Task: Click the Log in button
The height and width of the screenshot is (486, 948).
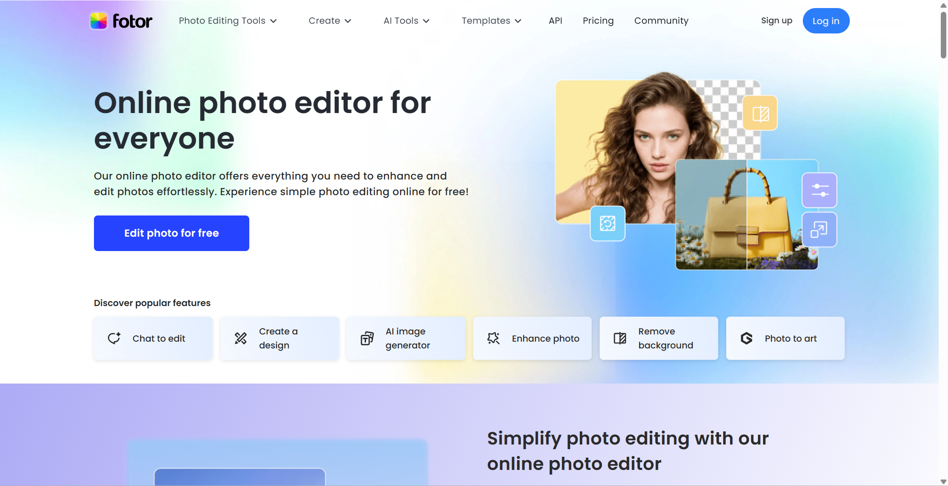Action: tap(826, 21)
